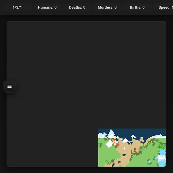Screen dimensions: 173x173
Task: Click the date display 1/3/1
Action: tap(17, 7)
